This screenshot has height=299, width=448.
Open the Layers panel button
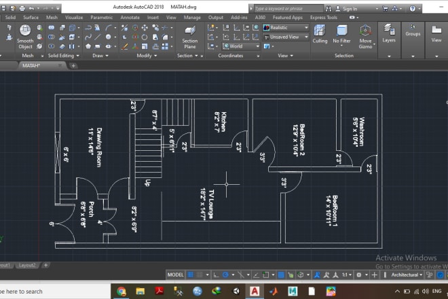[389, 34]
